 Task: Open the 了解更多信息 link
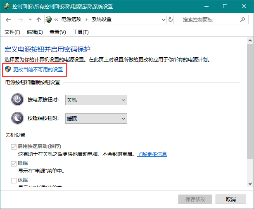coord(152,154)
